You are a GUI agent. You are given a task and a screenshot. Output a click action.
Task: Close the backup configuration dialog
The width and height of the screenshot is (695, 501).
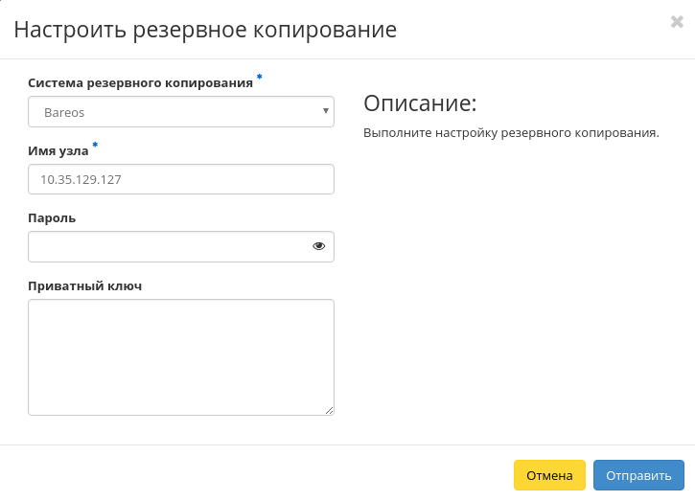(x=676, y=22)
